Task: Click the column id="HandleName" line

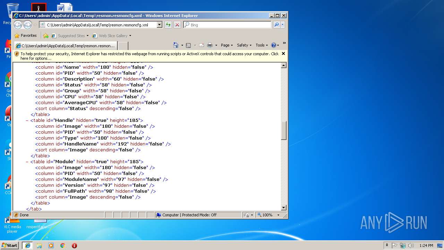Action: click(103, 144)
